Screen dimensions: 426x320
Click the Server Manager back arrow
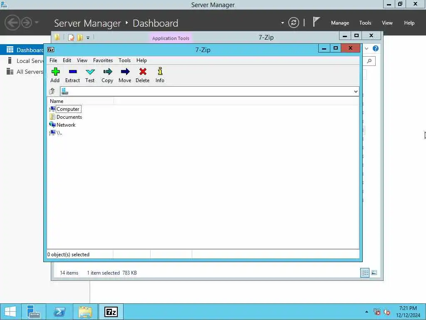click(12, 22)
